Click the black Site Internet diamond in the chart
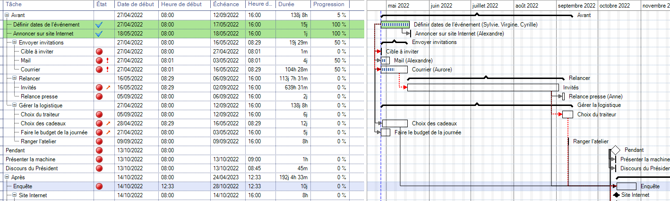Image resolution: width=670 pixels, height=201 pixels. [x=616, y=195]
